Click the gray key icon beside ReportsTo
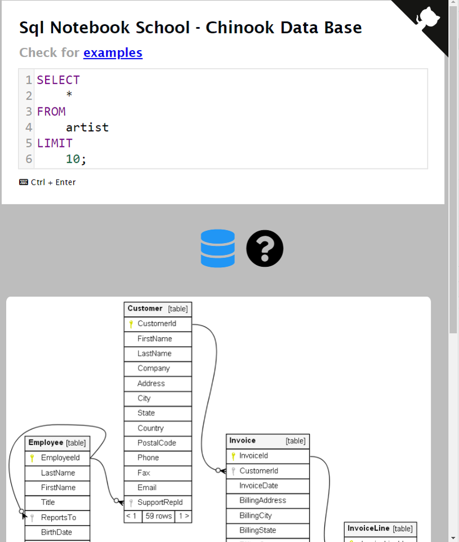Image resolution: width=459 pixels, height=542 pixels. [32, 517]
